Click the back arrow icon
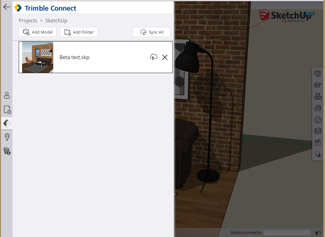Viewport: 325px width, 237px height. click(7, 7)
